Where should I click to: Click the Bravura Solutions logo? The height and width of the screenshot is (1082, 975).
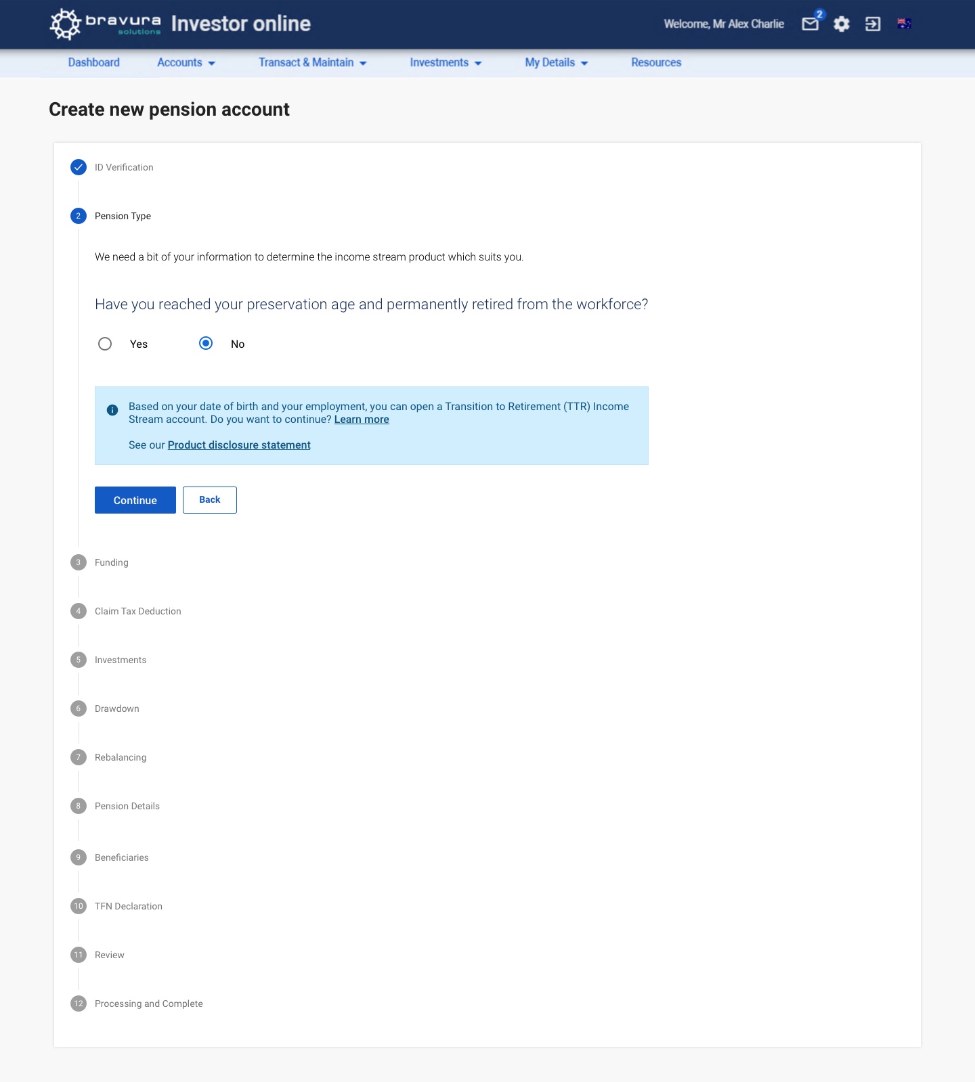[x=106, y=24]
